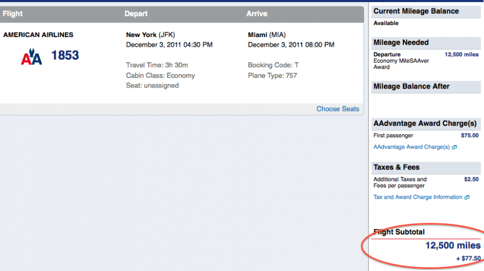The height and width of the screenshot is (271, 484).
Task: Click the Current Mileage Balance heading
Action: click(x=416, y=11)
